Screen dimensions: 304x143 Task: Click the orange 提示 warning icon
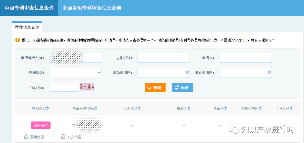tap(18, 40)
